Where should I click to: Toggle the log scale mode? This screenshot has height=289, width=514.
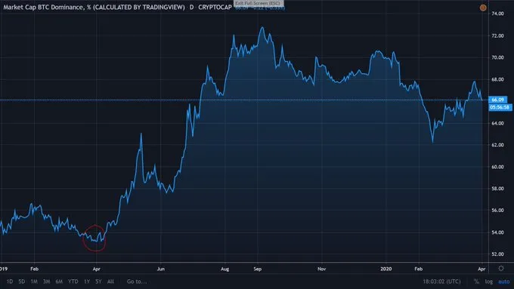pos(489,281)
